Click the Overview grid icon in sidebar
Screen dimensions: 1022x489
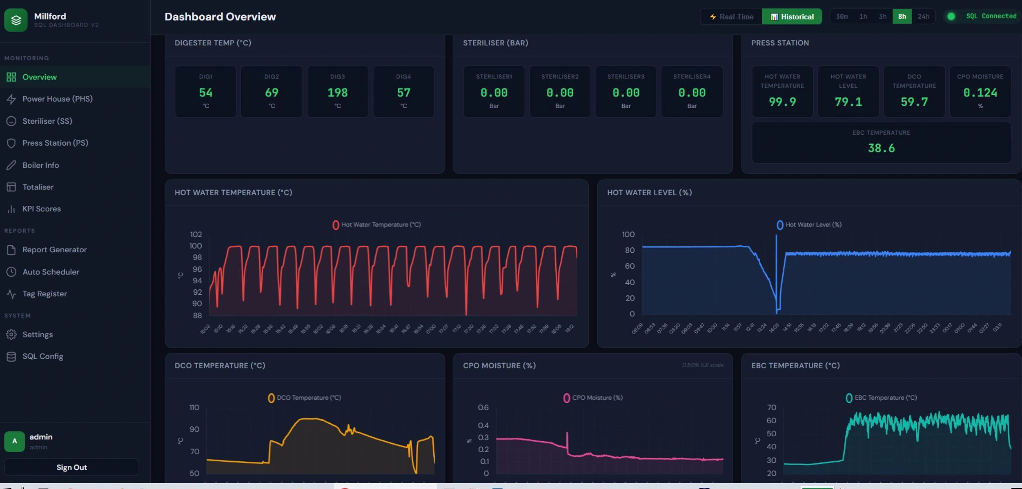pos(11,77)
